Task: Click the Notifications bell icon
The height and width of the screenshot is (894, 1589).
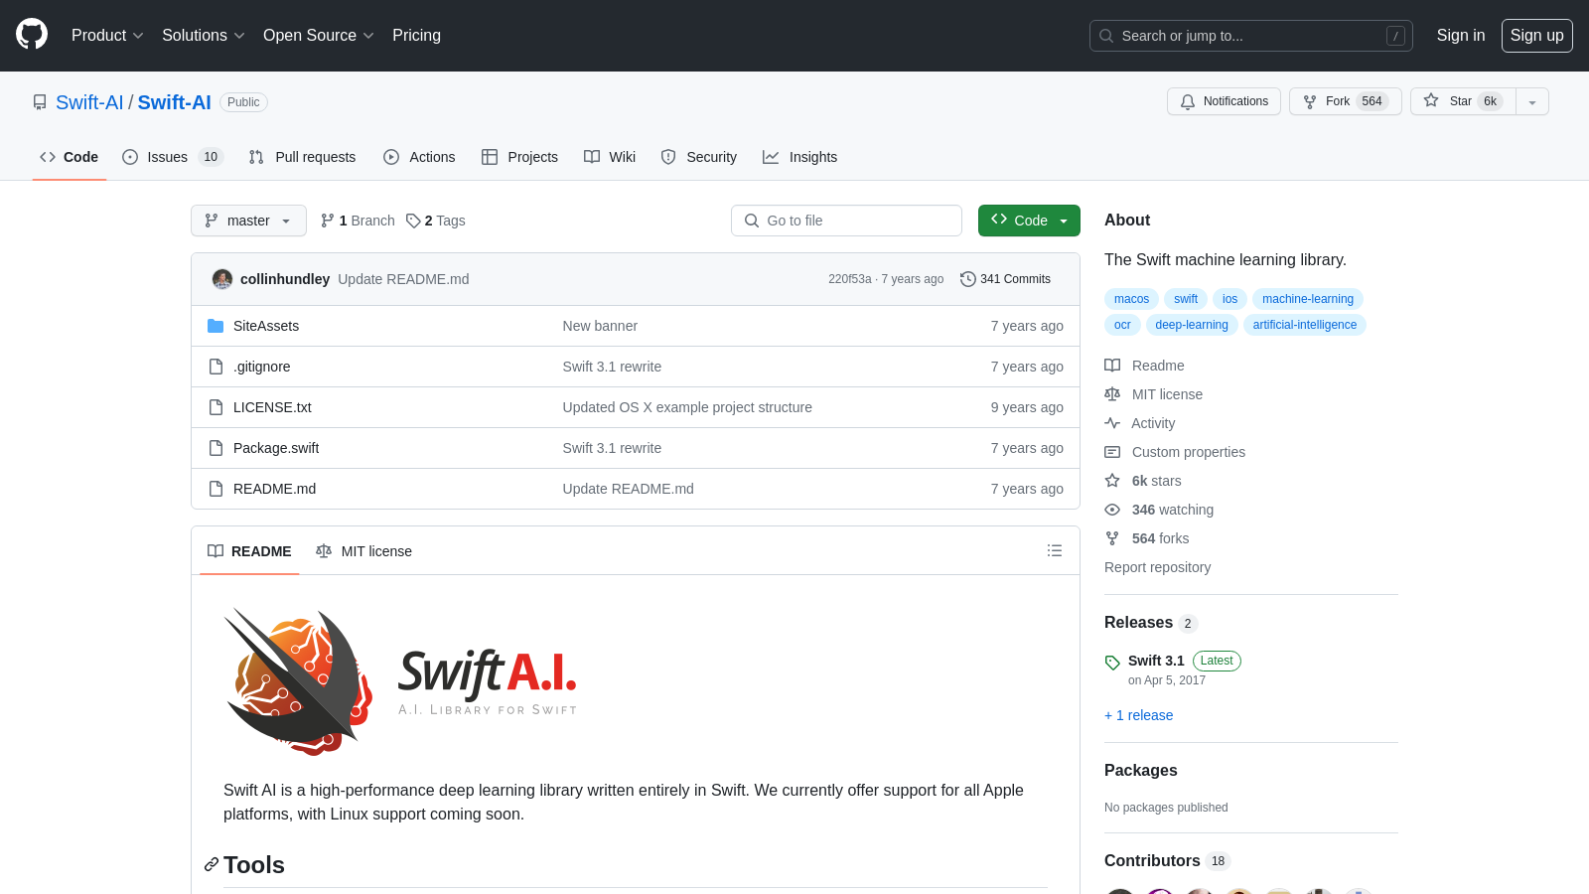Action: tap(1188, 101)
